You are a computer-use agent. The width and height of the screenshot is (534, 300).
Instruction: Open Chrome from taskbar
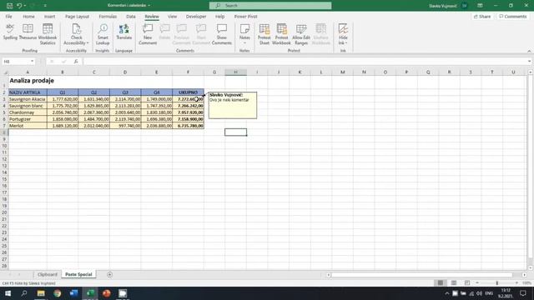[58, 293]
